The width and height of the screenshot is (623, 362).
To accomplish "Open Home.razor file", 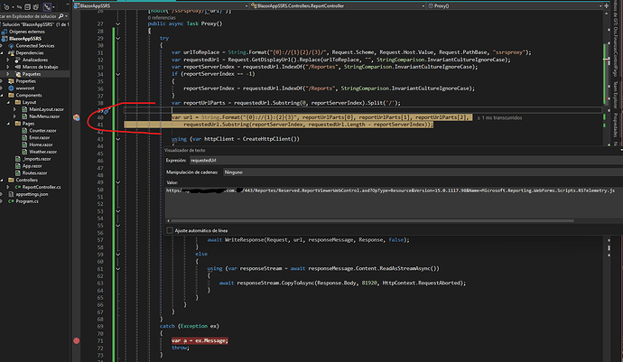I will (41, 144).
